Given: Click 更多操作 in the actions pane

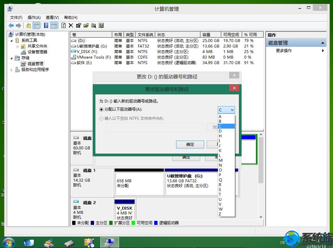Looking at the screenshot, I should [284, 50].
